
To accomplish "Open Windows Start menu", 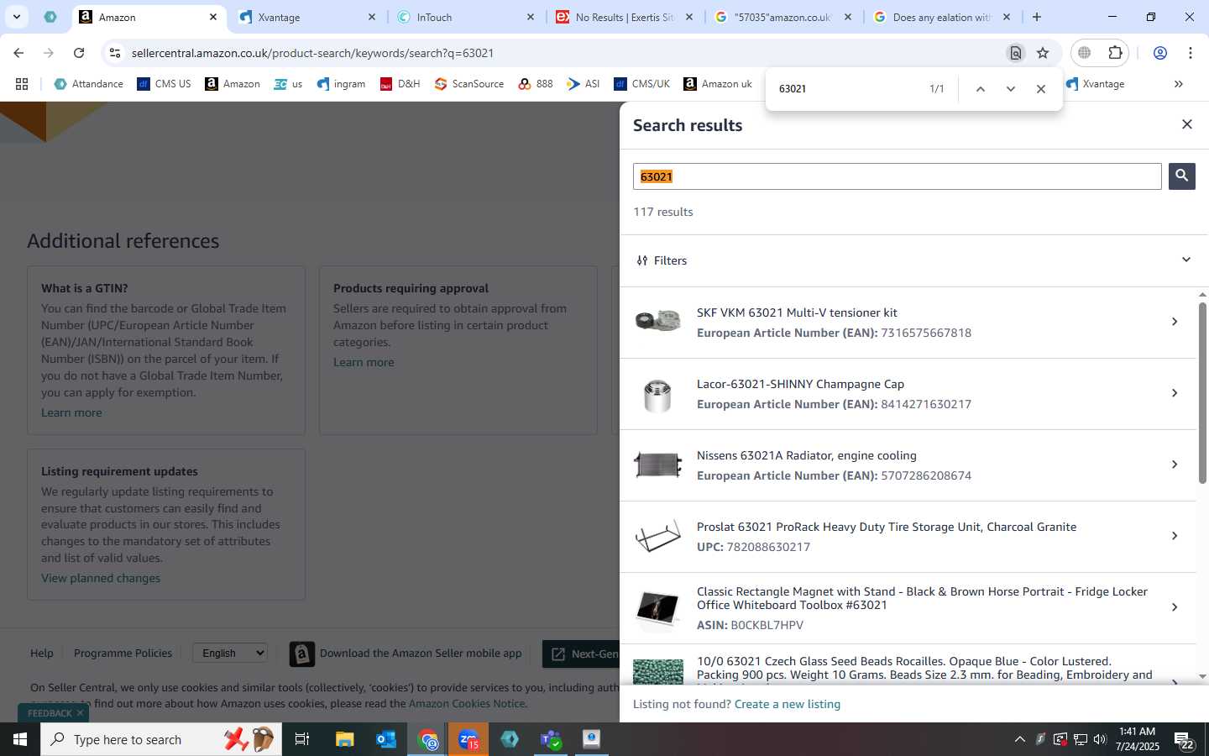I will point(20,739).
